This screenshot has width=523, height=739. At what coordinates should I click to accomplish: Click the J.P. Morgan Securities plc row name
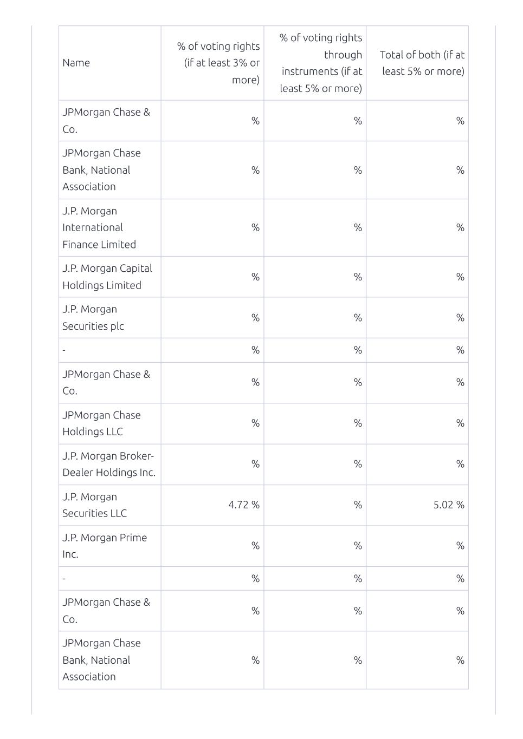point(93,318)
